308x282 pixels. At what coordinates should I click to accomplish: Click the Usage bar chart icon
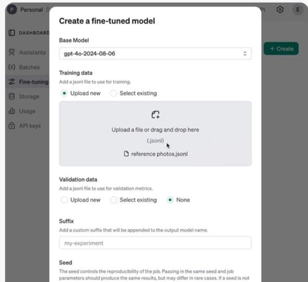(x=12, y=111)
